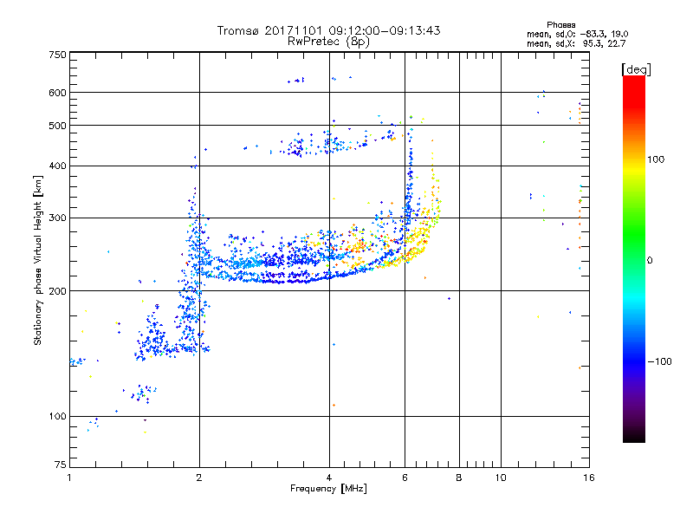Click the black bottom of the phase colorbar
Screen dimensions: 693x520
(x=634, y=436)
